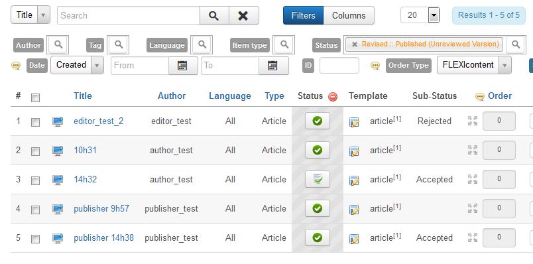Open the From date calendar picker
This screenshot has height=264, width=533.
coord(183,65)
